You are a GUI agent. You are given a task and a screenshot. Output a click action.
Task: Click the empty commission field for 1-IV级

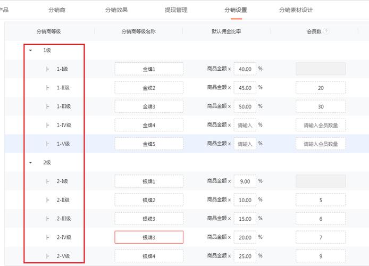click(x=245, y=125)
